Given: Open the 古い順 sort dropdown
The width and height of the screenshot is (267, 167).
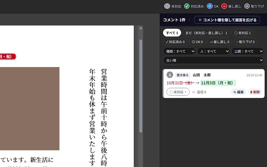Looking at the screenshot, I should [213, 60].
